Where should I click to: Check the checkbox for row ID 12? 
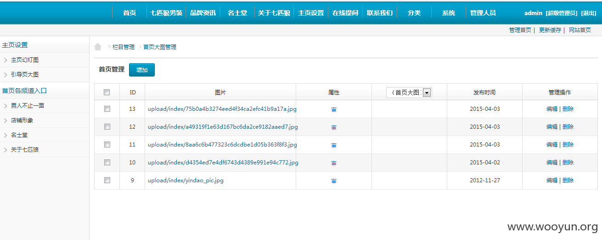107,126
